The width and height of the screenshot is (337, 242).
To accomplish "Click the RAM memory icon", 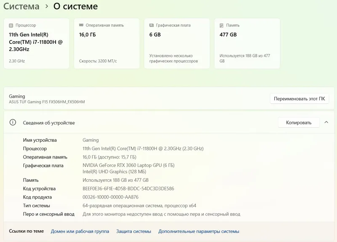I will (x=81, y=25).
